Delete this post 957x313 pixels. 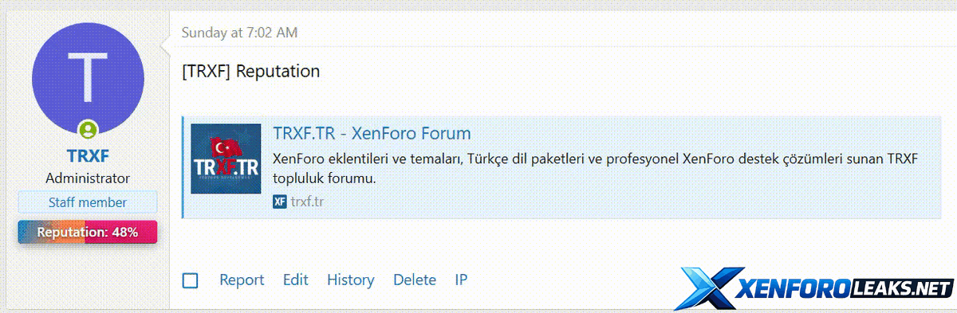415,280
